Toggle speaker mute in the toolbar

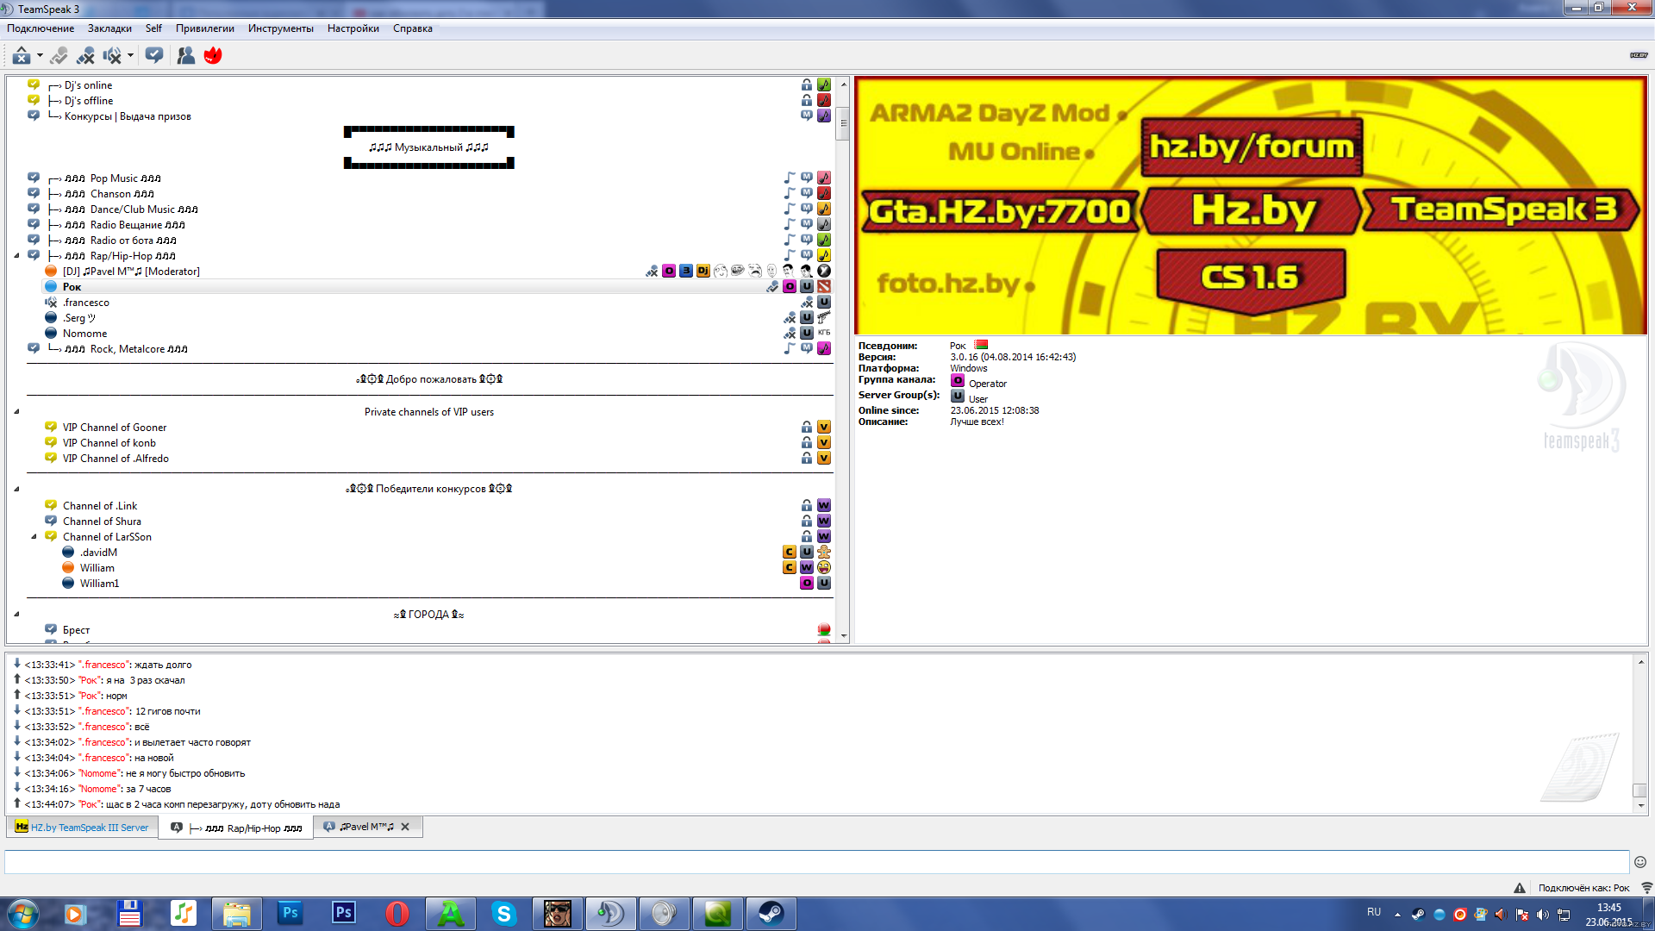tap(112, 56)
